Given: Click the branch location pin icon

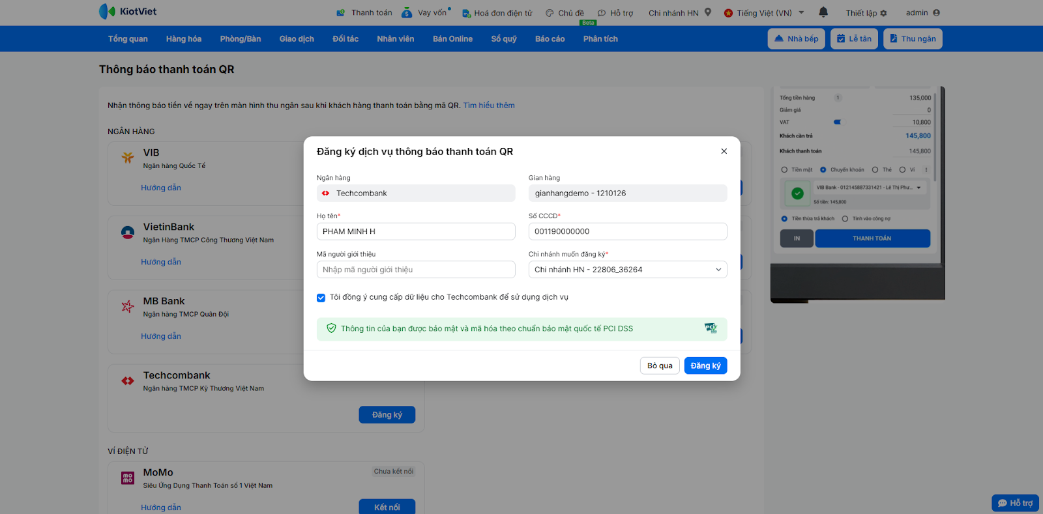Looking at the screenshot, I should tap(708, 12).
